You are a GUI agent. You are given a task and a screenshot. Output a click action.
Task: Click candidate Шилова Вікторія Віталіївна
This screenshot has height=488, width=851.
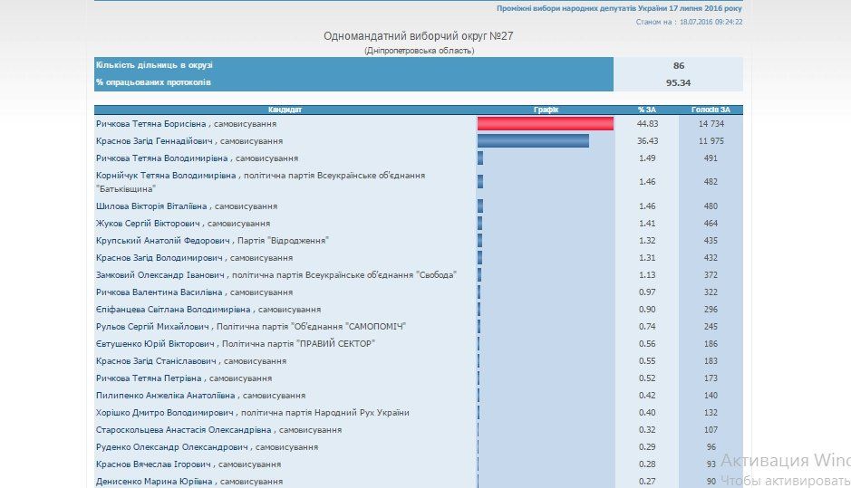coord(149,206)
